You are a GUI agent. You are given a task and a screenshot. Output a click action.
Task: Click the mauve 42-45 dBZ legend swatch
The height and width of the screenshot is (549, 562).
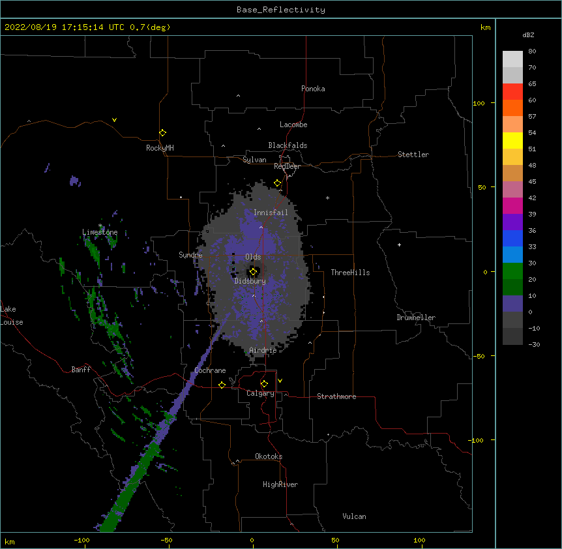click(x=512, y=190)
